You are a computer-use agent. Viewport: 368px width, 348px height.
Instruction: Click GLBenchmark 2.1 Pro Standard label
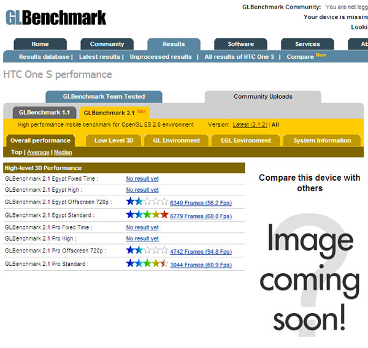47,264
